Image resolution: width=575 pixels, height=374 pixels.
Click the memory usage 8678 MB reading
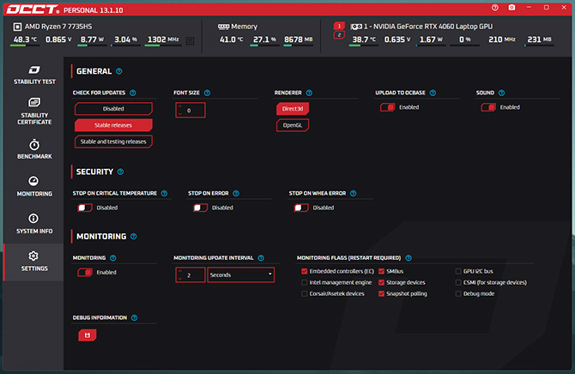pyautogui.click(x=298, y=39)
